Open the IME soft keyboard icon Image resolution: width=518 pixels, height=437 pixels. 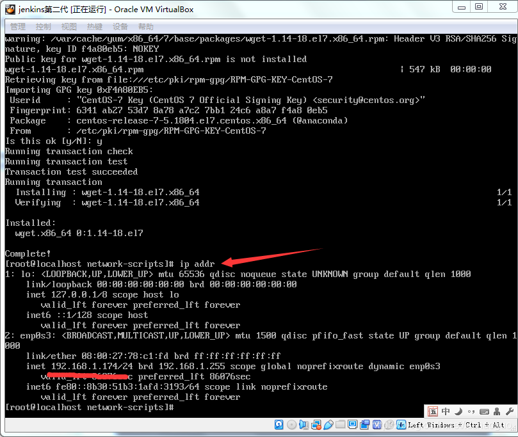click(484, 411)
